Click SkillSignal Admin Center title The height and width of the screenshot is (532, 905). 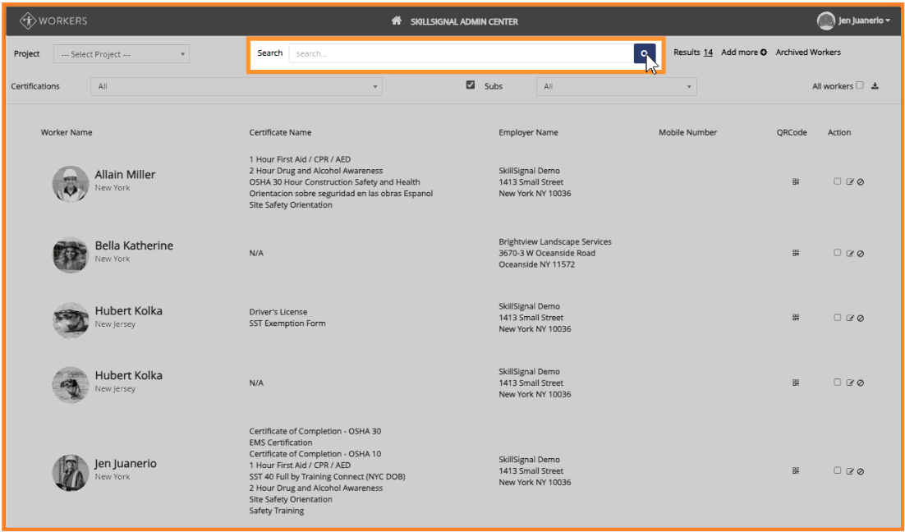point(464,22)
